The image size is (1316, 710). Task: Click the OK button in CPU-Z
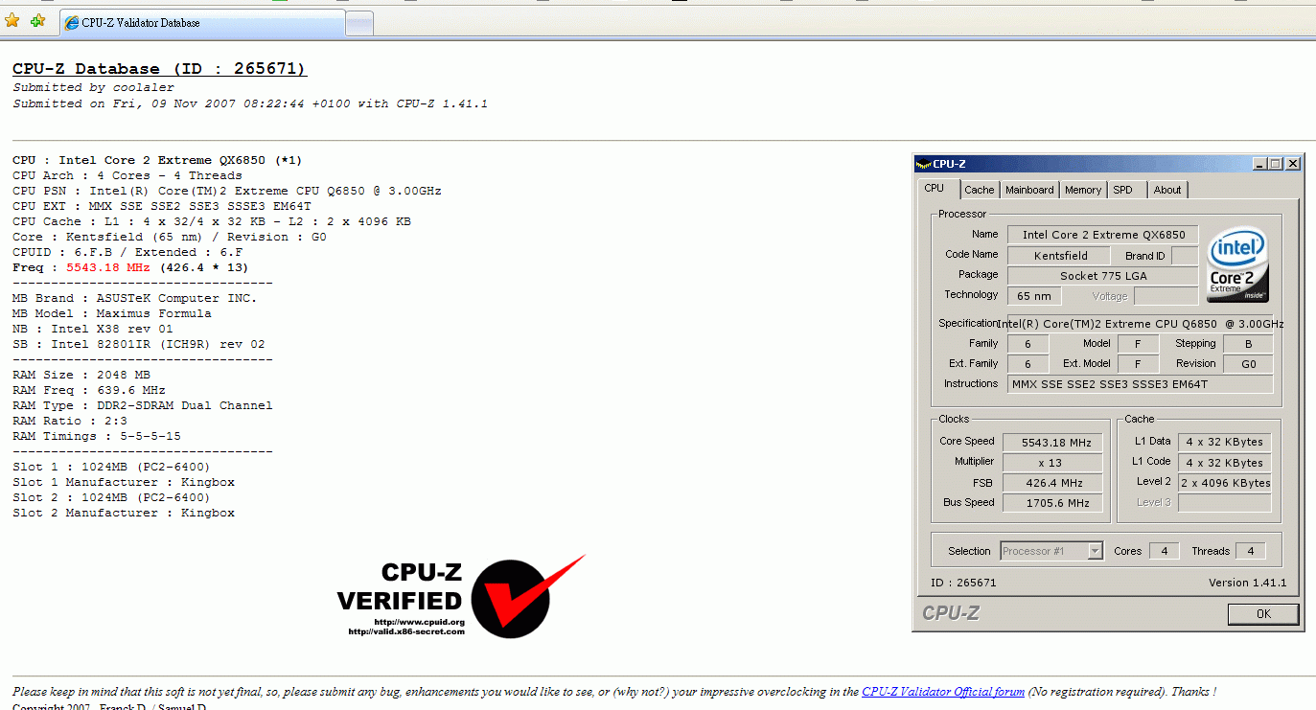tap(1263, 613)
